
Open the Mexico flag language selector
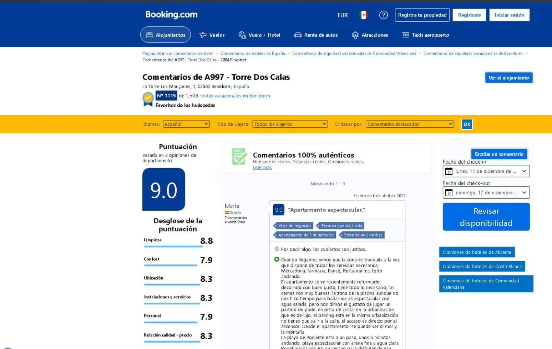pos(363,15)
